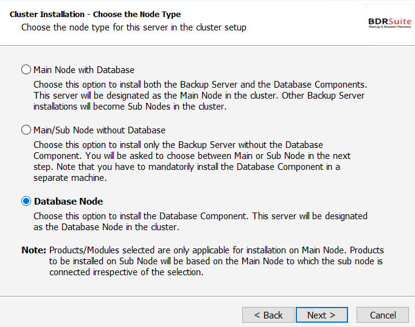The width and height of the screenshot is (415, 327).
Task: Click the BDRSuite logo in the header
Action: [390, 21]
